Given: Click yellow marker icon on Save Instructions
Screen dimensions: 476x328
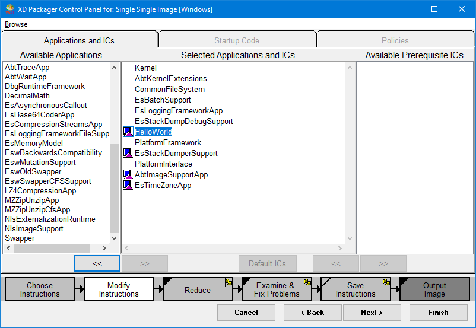Looking at the screenshot, I should 386,283.
